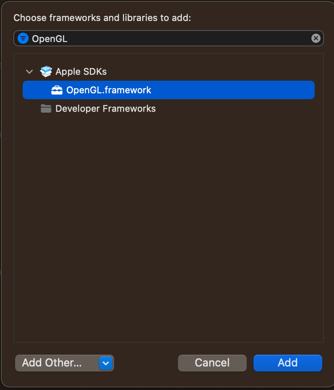Confirm with the blue Add button
Viewport: 334px width, 390px height.
tap(287, 363)
